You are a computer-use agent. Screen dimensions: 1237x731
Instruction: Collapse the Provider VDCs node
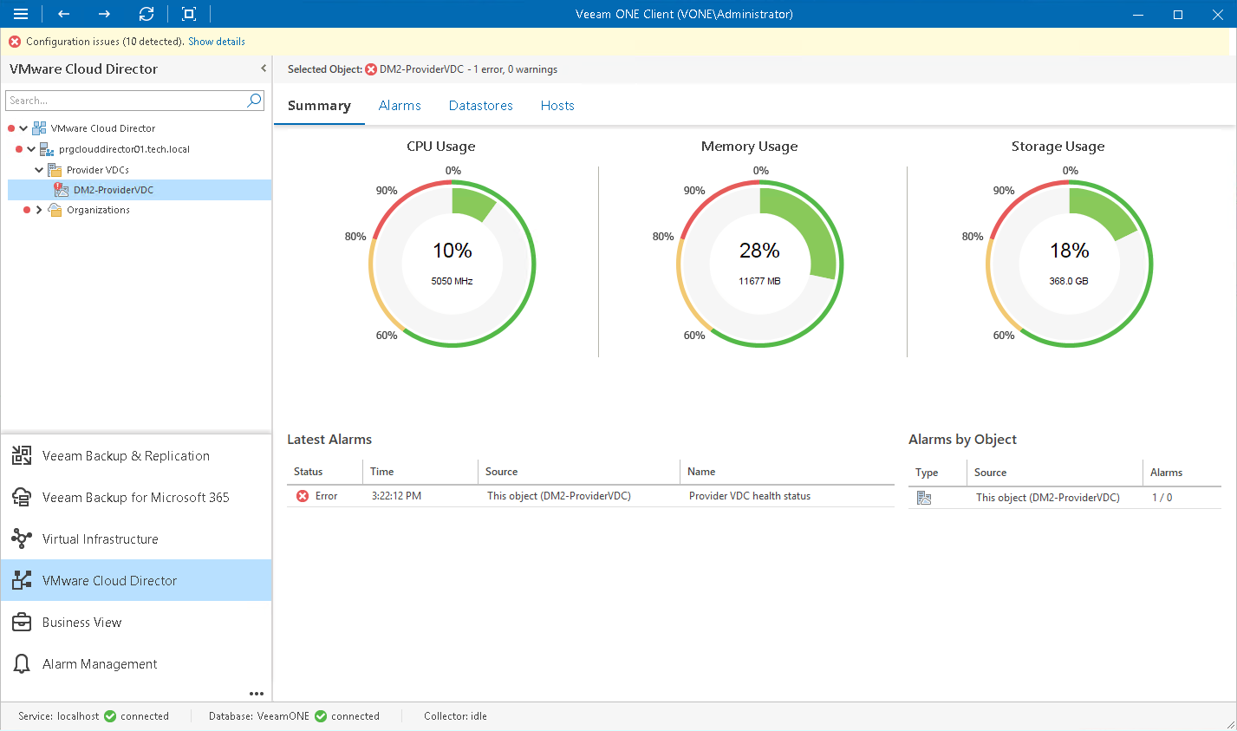point(39,170)
